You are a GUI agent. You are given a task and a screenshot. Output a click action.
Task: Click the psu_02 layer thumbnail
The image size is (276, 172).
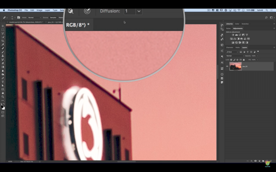click(x=236, y=66)
